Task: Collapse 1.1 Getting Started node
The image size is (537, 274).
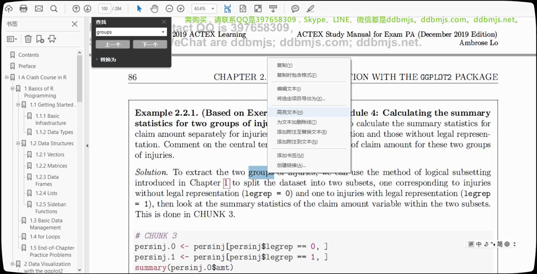Action: pyautogui.click(x=18, y=105)
